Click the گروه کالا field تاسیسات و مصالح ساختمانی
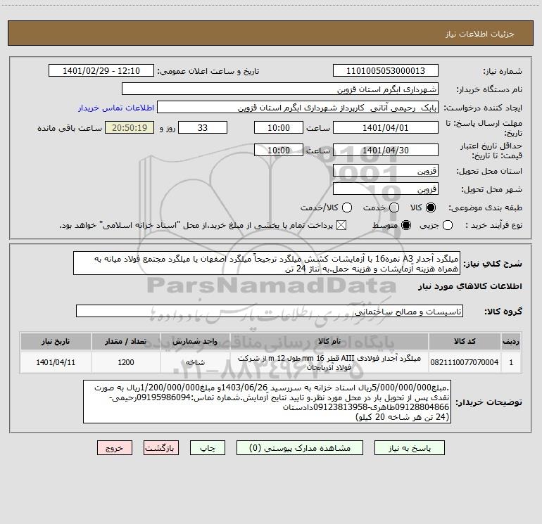This screenshot has width=542, height=524. click(270, 311)
